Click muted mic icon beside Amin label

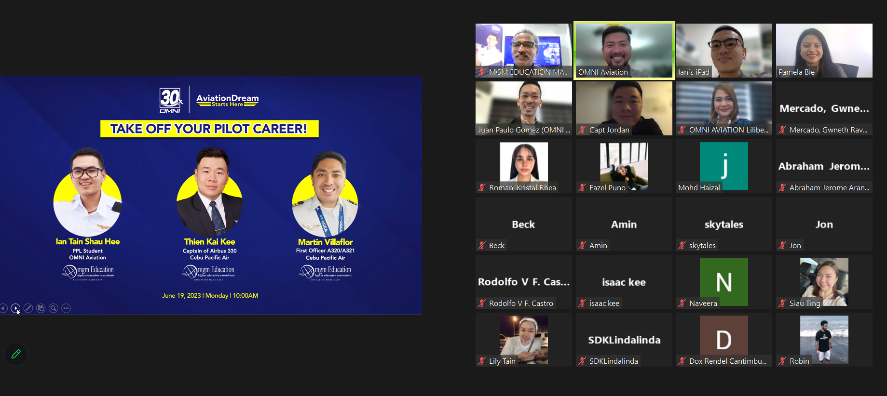point(582,246)
